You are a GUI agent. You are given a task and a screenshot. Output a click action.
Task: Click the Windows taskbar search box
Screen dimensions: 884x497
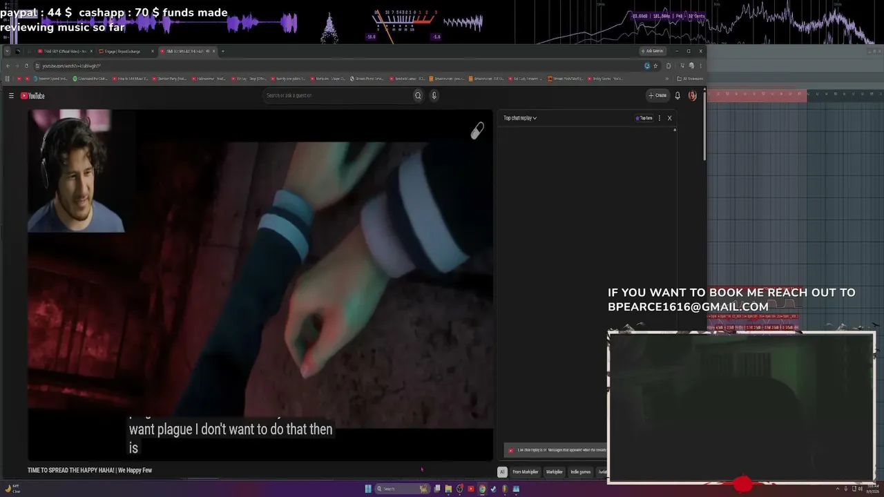click(401, 489)
